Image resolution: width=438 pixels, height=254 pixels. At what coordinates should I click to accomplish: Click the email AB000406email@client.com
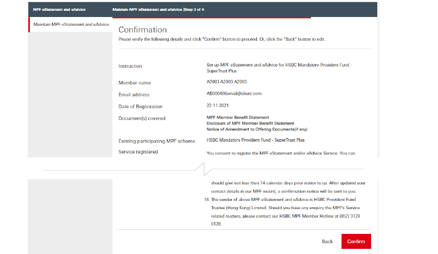[x=234, y=94]
